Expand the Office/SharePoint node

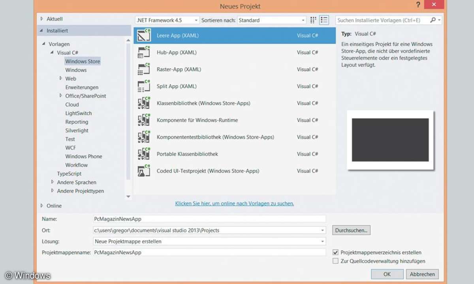pos(61,96)
